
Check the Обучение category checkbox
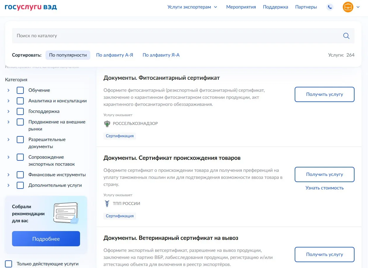pos(20,90)
